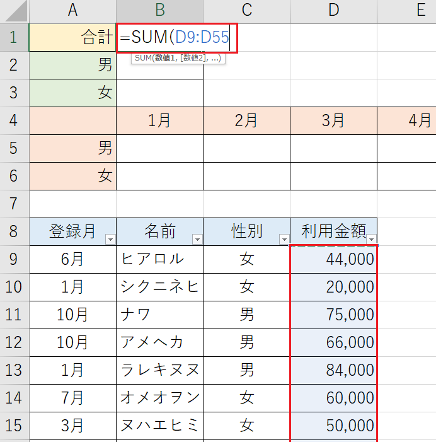
Task: Open the 利用金額 filter dropdown
Action: point(372,240)
